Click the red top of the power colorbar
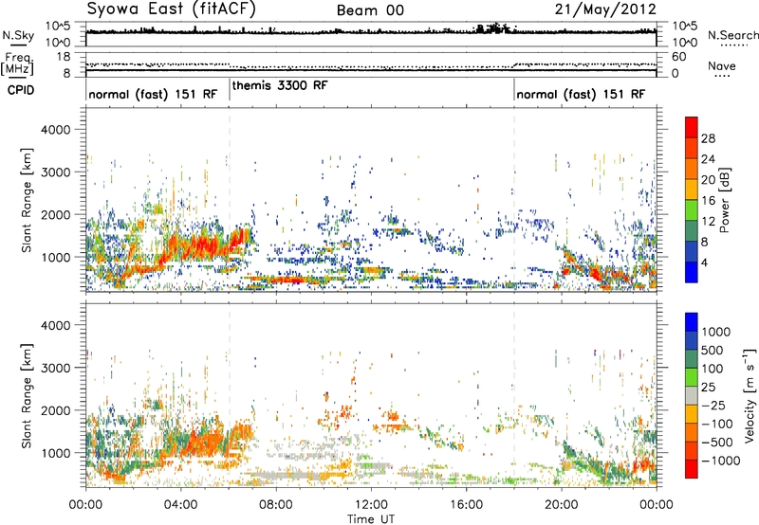This screenshot has height=525, width=759. [x=692, y=127]
